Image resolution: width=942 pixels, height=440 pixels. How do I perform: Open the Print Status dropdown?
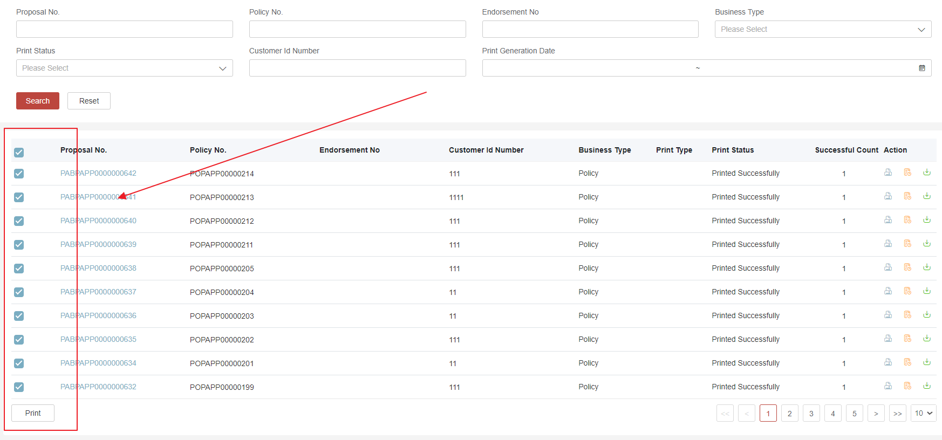coord(124,68)
